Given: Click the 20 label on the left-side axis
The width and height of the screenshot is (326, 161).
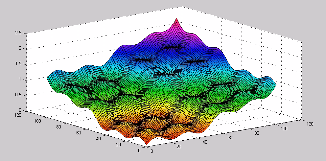Looking at the screenshot, I should tap(119, 145).
